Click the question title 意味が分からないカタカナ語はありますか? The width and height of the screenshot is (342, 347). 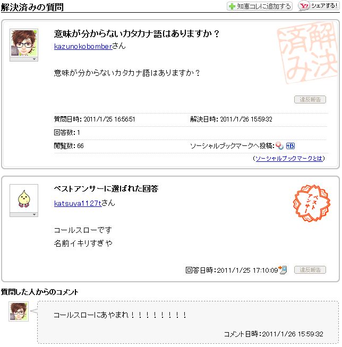[136, 34]
